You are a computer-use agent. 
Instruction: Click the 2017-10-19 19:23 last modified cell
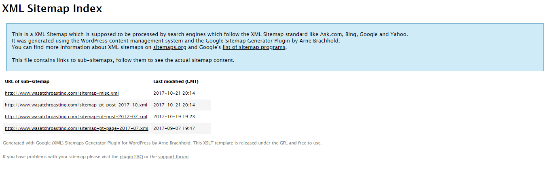[x=174, y=117]
